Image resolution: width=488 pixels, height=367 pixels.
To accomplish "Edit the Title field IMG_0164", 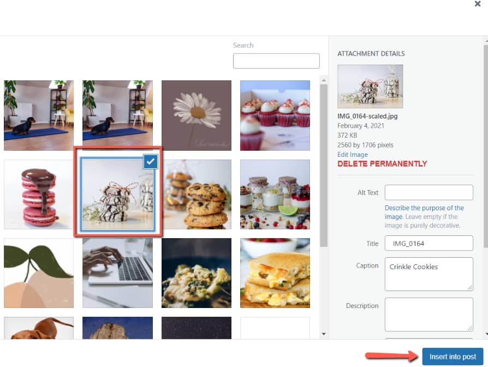I will click(429, 243).
